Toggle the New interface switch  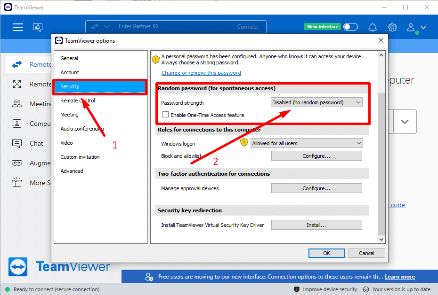(x=350, y=27)
